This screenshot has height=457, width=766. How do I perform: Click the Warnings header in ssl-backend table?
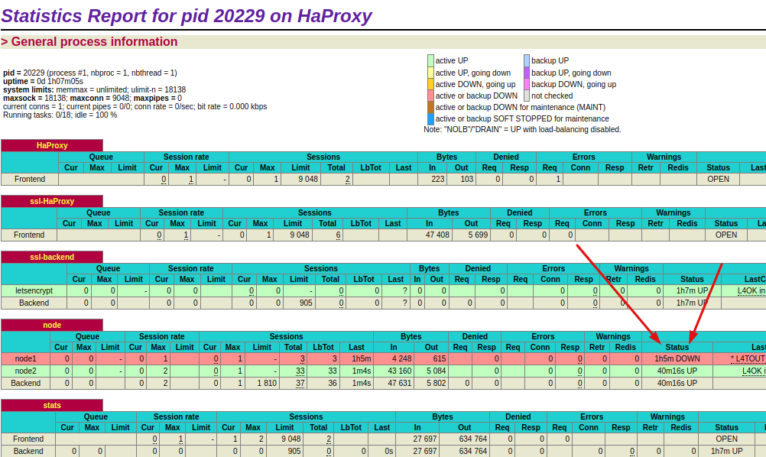[x=631, y=268]
